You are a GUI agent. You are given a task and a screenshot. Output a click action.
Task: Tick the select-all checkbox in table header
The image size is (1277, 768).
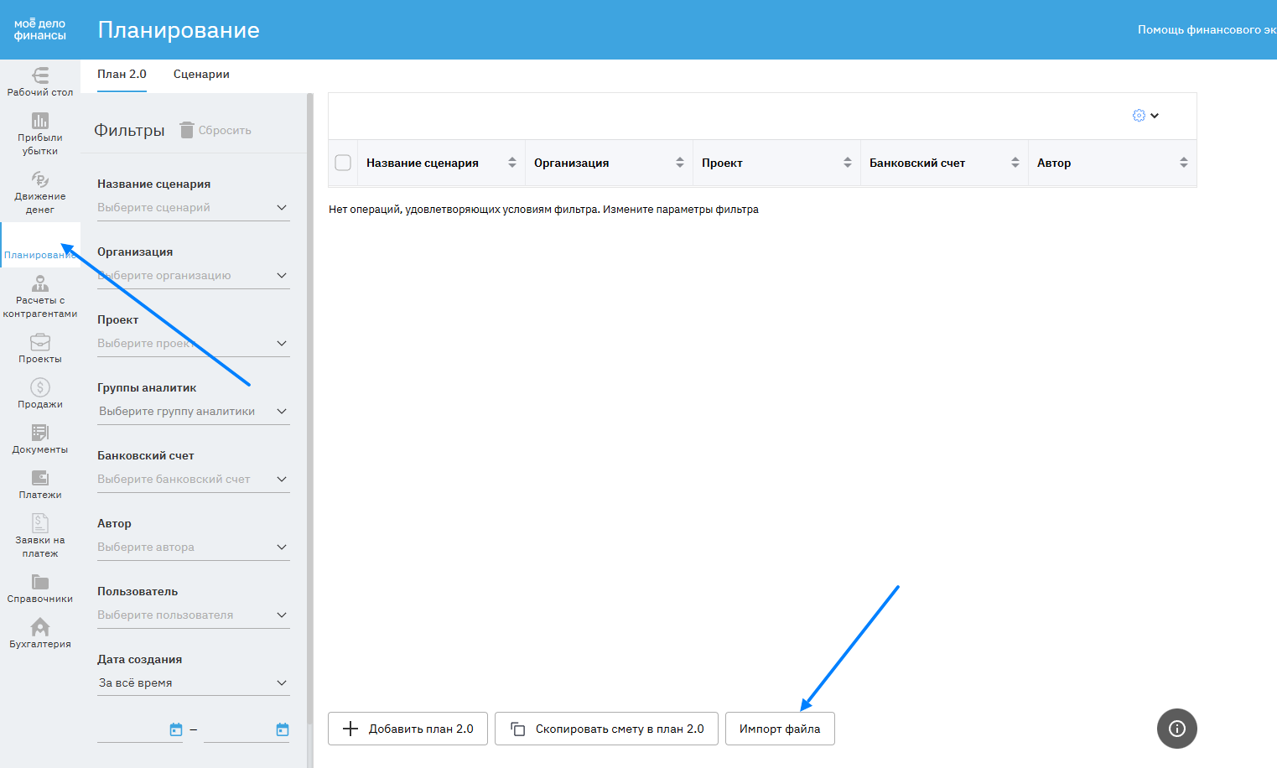(343, 163)
